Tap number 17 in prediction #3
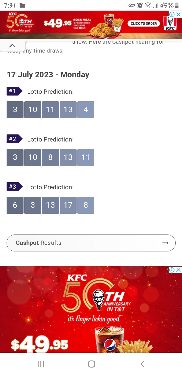Screen dimensions: 182x374 point(68,205)
